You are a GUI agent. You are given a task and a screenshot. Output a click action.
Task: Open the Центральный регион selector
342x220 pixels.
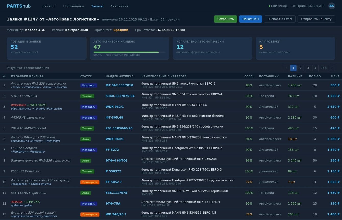[x=308, y=6]
